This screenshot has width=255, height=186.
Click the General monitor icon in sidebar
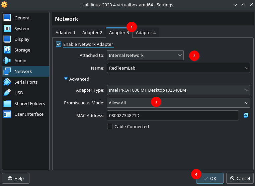7,18
